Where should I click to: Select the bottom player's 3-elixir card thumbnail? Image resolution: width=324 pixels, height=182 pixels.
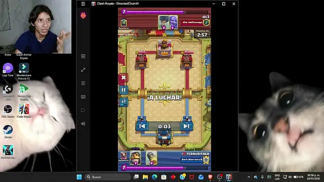(x=136, y=158)
